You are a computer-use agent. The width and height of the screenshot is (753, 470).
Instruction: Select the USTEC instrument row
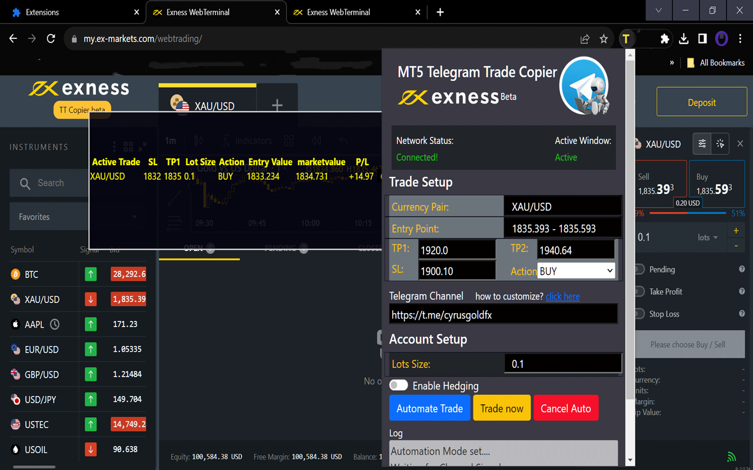tap(78, 424)
